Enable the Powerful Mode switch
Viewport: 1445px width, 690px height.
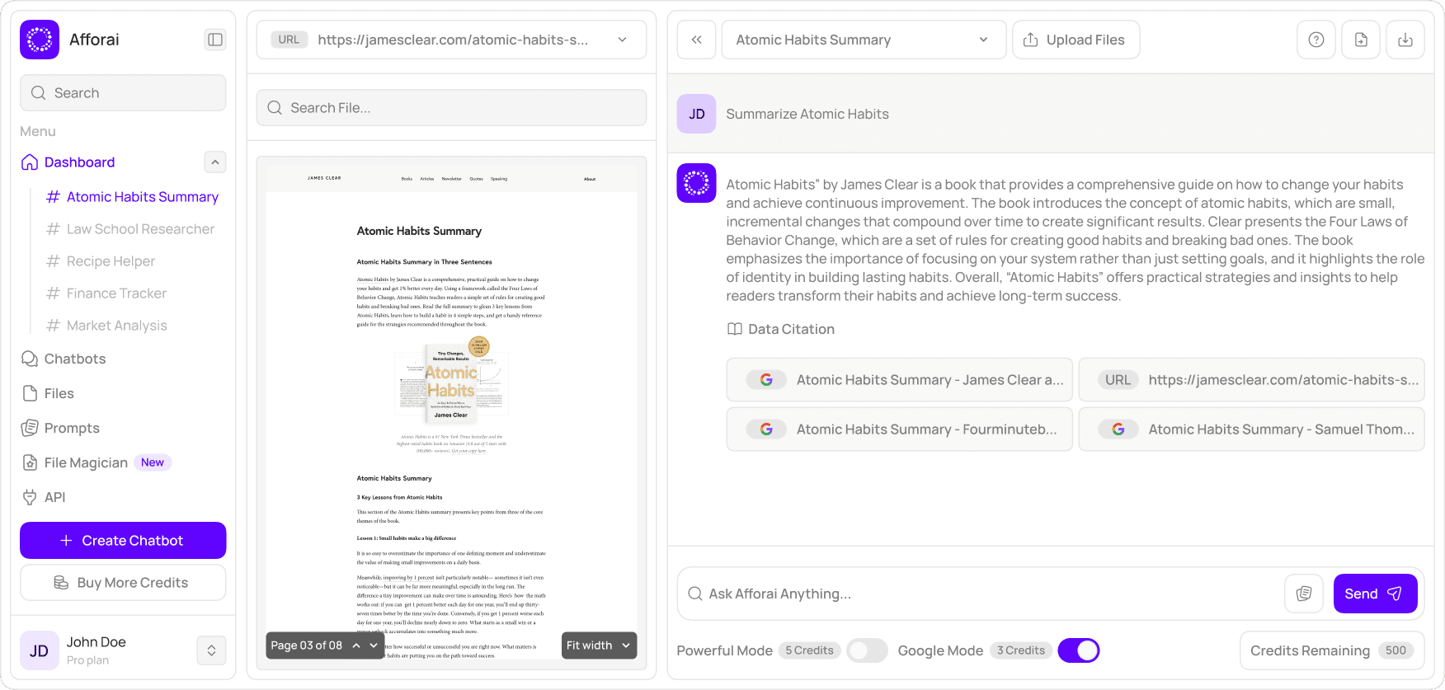tap(867, 650)
